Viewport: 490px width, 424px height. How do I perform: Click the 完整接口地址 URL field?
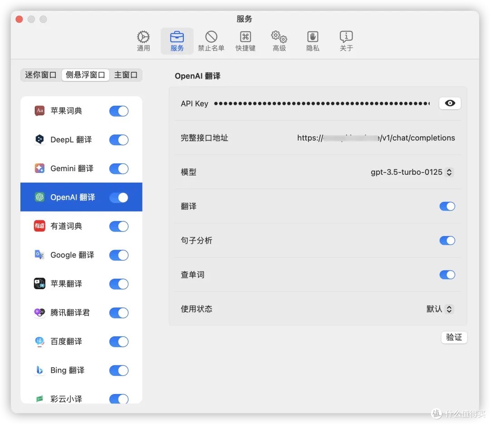(x=376, y=138)
